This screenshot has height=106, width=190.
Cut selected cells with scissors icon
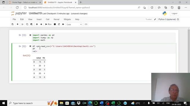click(23, 24)
